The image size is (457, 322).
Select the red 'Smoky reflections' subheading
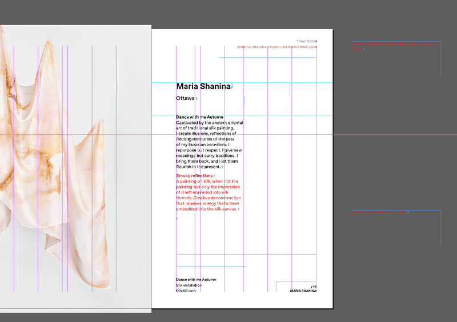click(194, 175)
